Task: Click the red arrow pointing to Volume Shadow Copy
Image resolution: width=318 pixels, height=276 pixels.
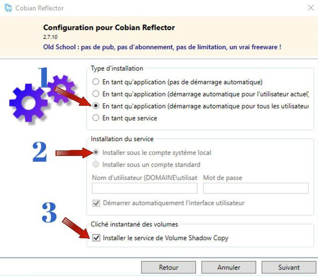Action: 75,228
